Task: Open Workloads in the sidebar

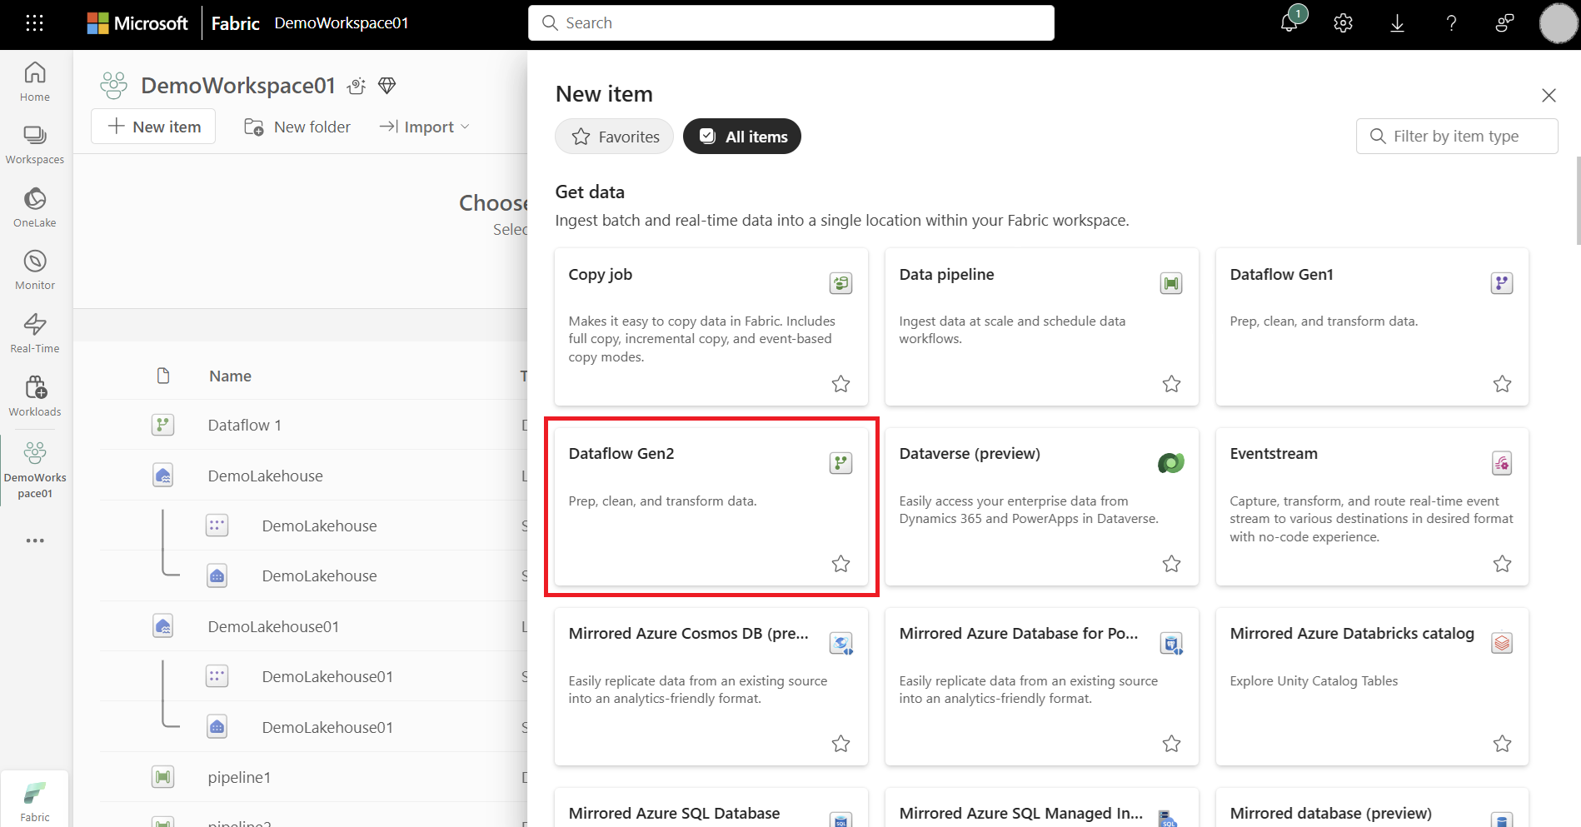Action: click(35, 396)
